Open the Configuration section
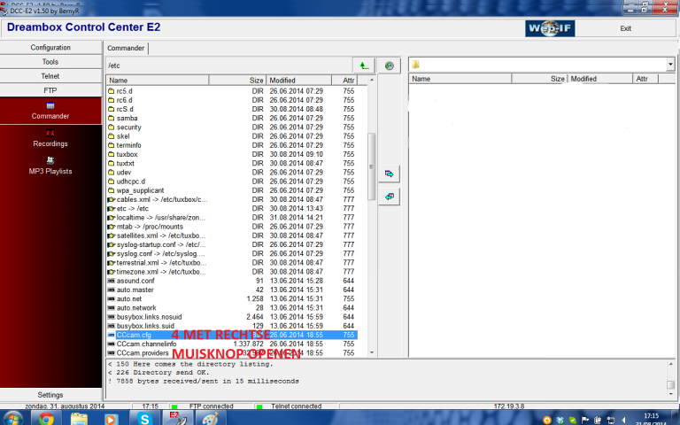The width and height of the screenshot is (680, 425). [50, 48]
